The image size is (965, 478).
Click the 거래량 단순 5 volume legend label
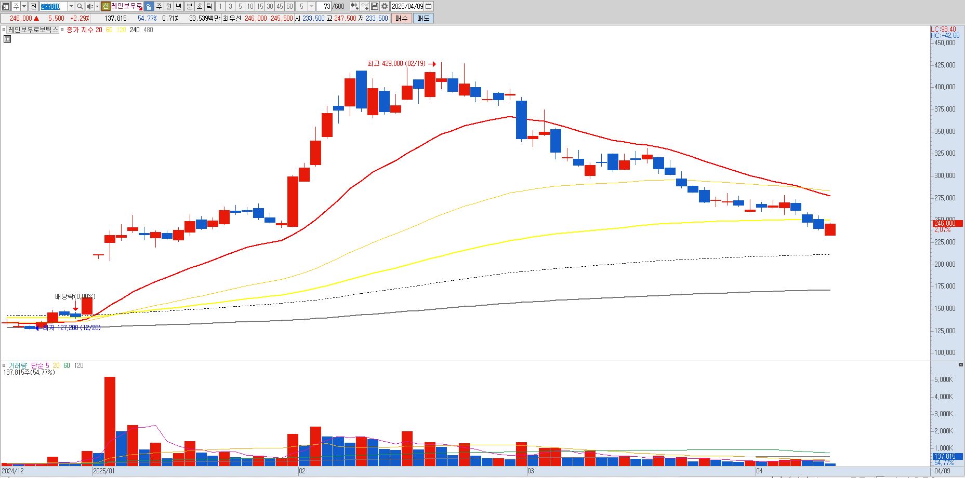(29, 365)
